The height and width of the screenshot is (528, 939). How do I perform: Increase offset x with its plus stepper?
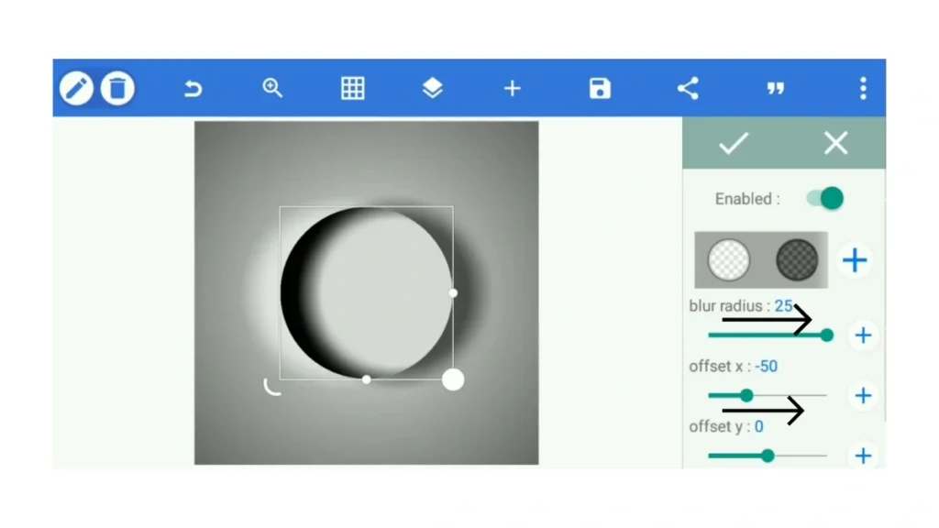click(x=862, y=395)
